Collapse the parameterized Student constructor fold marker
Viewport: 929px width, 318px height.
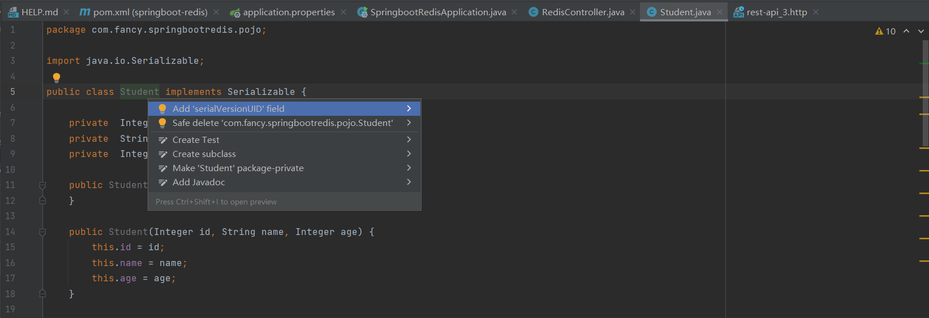42,232
